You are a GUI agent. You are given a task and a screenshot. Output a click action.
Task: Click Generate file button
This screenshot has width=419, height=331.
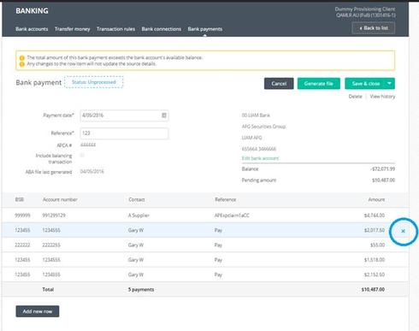point(319,83)
